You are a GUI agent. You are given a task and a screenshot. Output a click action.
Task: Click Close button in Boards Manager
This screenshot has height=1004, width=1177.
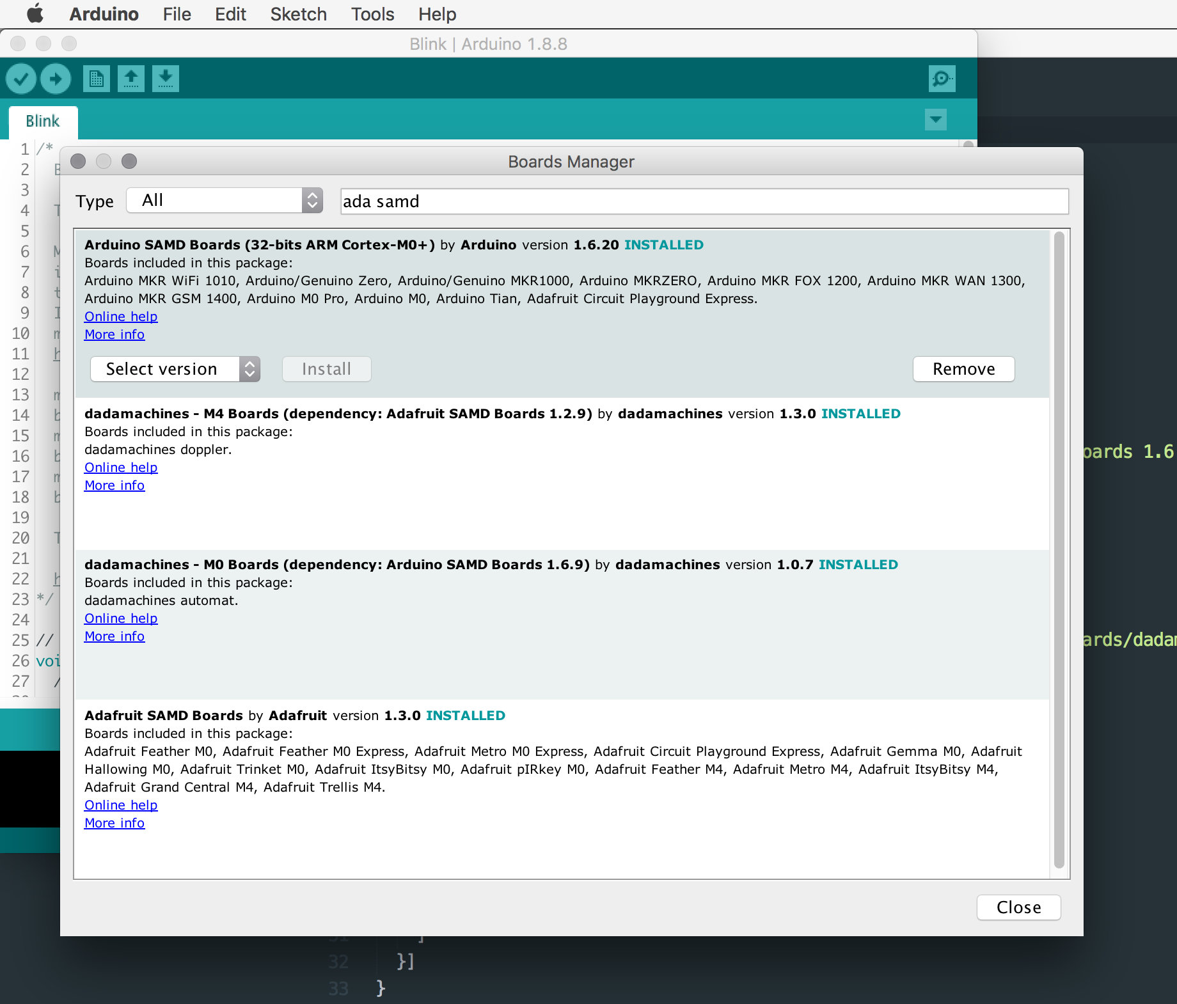click(x=1018, y=907)
